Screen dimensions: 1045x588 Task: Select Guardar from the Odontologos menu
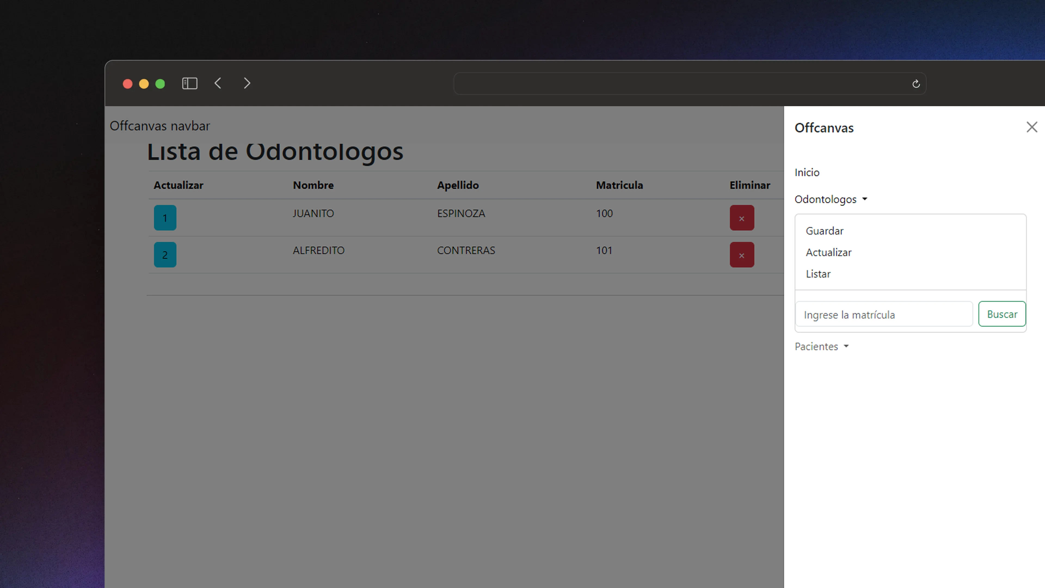[824, 231]
